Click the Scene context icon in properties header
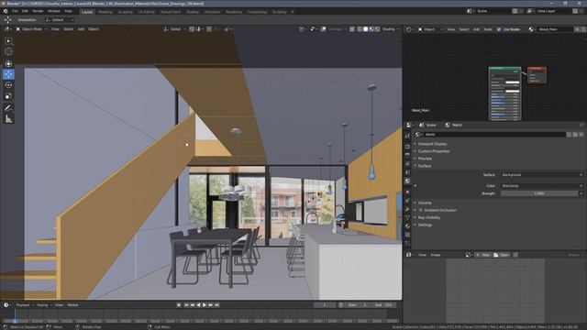This screenshot has height=330, width=587. pyautogui.click(x=421, y=125)
